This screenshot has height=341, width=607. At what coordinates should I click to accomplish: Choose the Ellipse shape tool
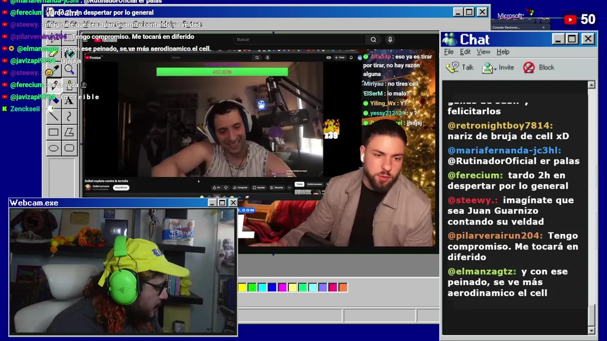coord(54,148)
